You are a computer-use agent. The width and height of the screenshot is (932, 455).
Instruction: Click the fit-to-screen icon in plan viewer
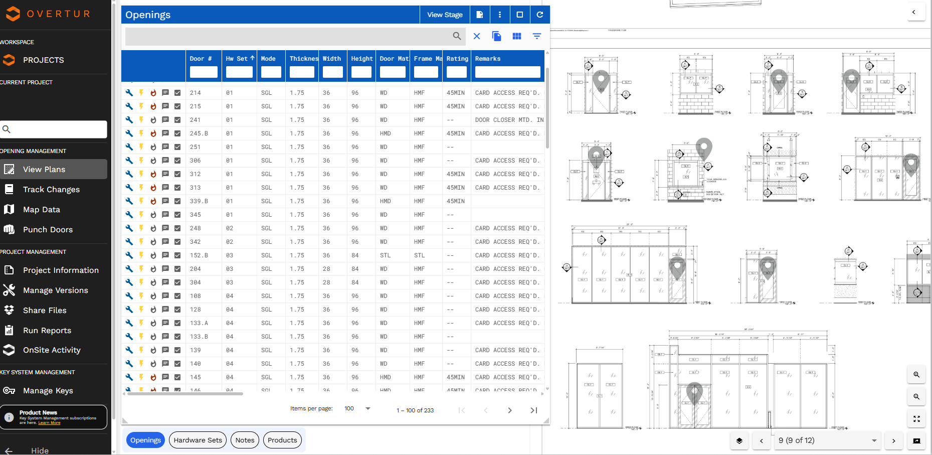coord(916,419)
